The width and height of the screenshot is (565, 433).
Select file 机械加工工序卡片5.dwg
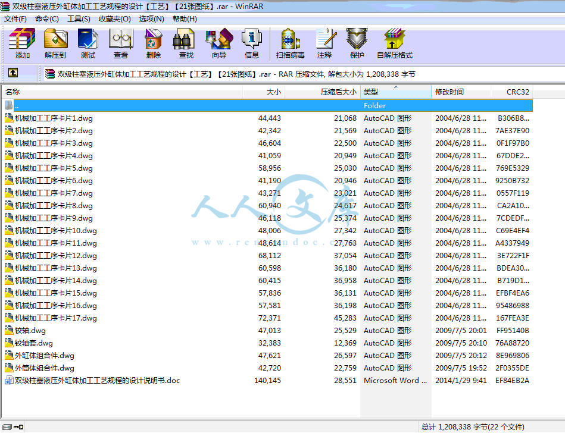point(54,168)
